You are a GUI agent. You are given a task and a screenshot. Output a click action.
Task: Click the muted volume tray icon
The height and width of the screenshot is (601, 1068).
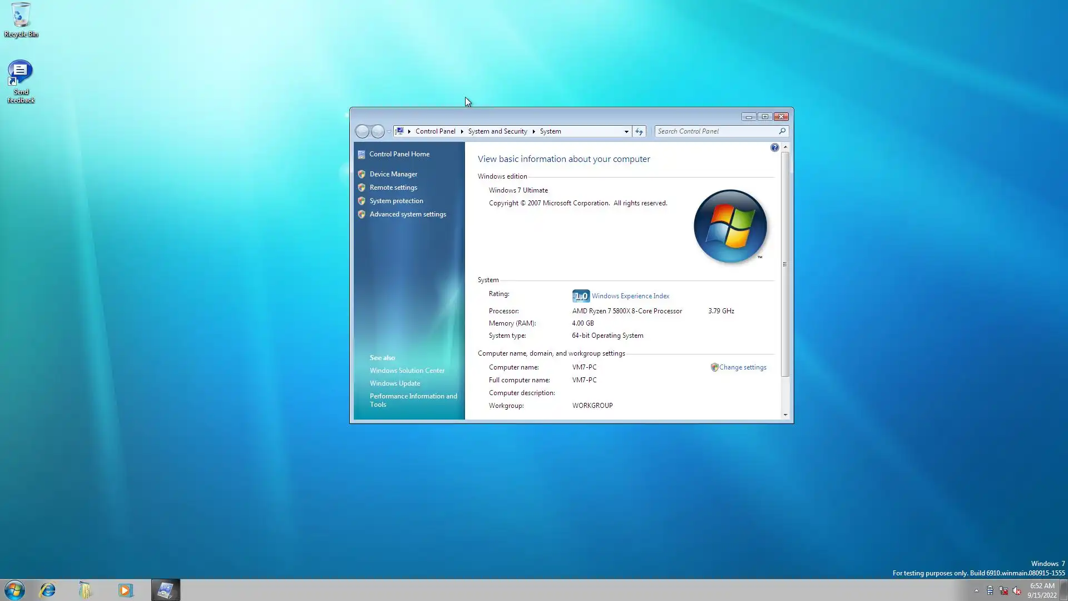point(1017,590)
